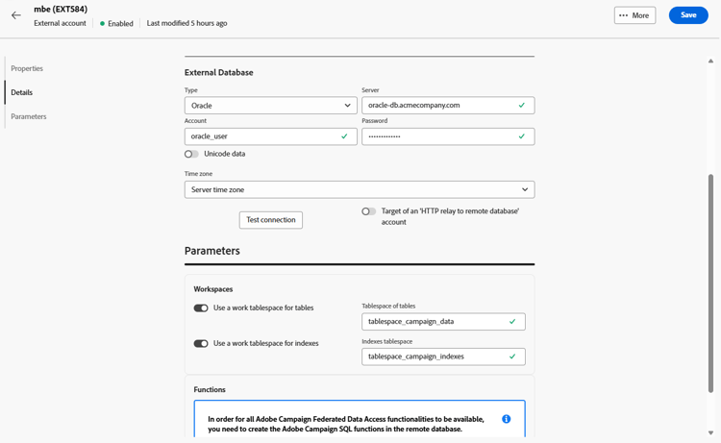Screen dimensions: 721x443
Task: Open the database Type dropdown
Action: [x=270, y=106]
